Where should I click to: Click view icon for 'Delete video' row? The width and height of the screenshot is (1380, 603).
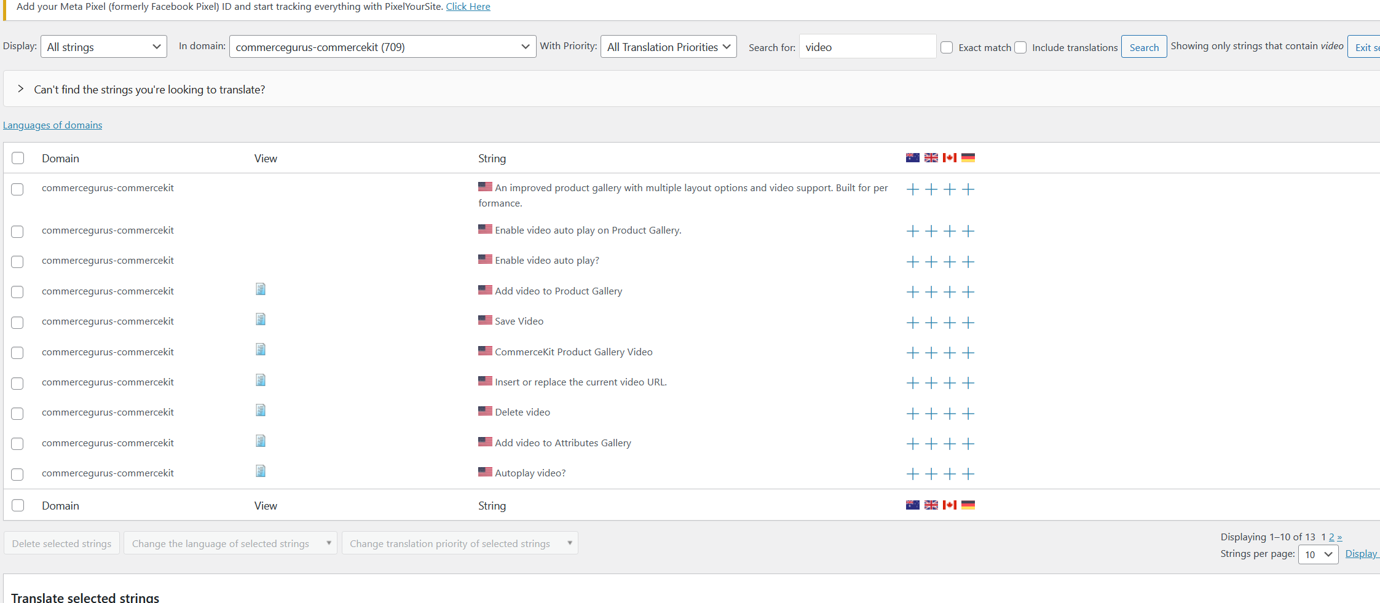point(261,411)
